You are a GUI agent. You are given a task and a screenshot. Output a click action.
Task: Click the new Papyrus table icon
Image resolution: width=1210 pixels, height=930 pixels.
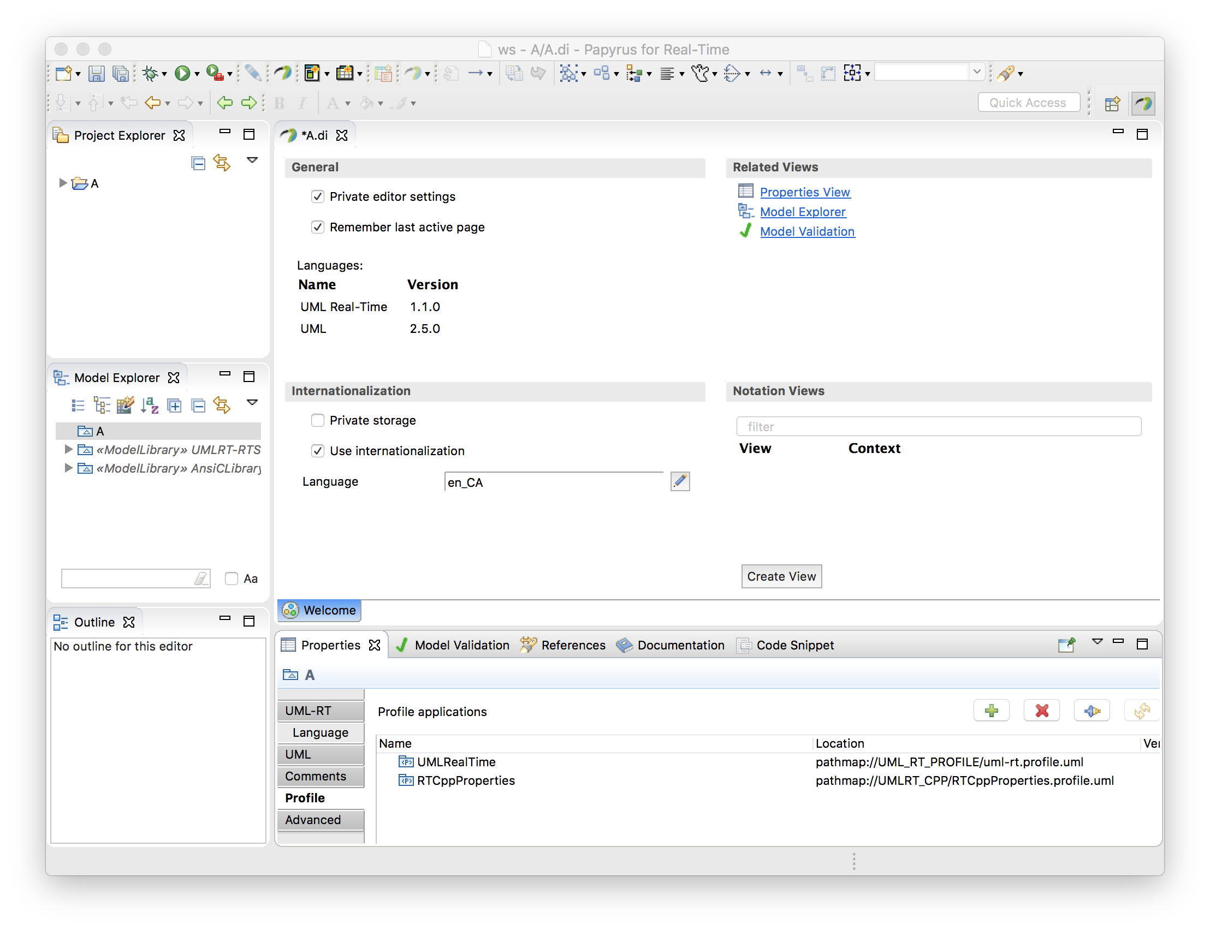(x=345, y=73)
